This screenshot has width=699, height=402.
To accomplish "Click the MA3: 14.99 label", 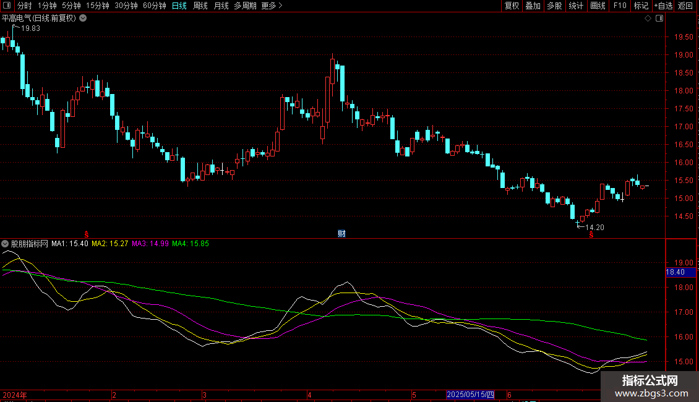I will (150, 244).
